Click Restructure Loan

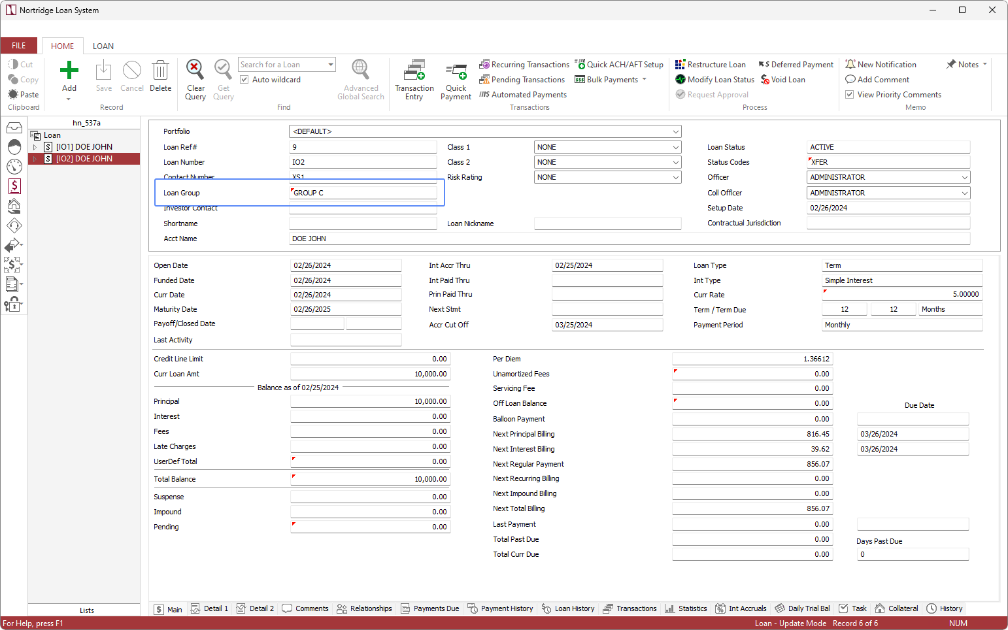tap(710, 65)
